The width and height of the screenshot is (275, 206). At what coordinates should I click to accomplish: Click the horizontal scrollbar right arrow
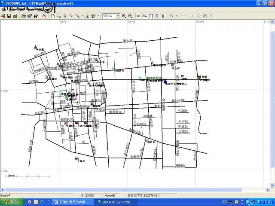click(268, 190)
